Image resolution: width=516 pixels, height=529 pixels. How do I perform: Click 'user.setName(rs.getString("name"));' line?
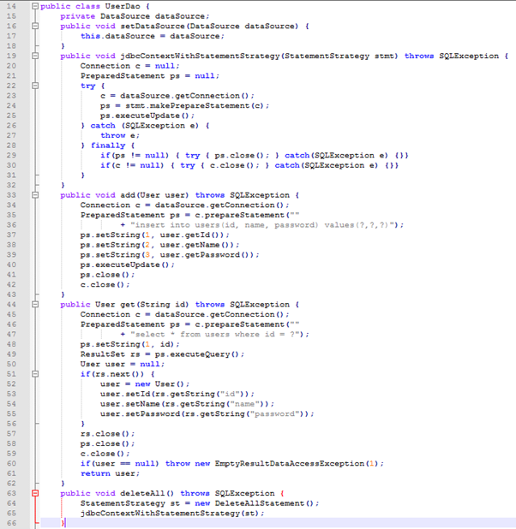tap(187, 404)
